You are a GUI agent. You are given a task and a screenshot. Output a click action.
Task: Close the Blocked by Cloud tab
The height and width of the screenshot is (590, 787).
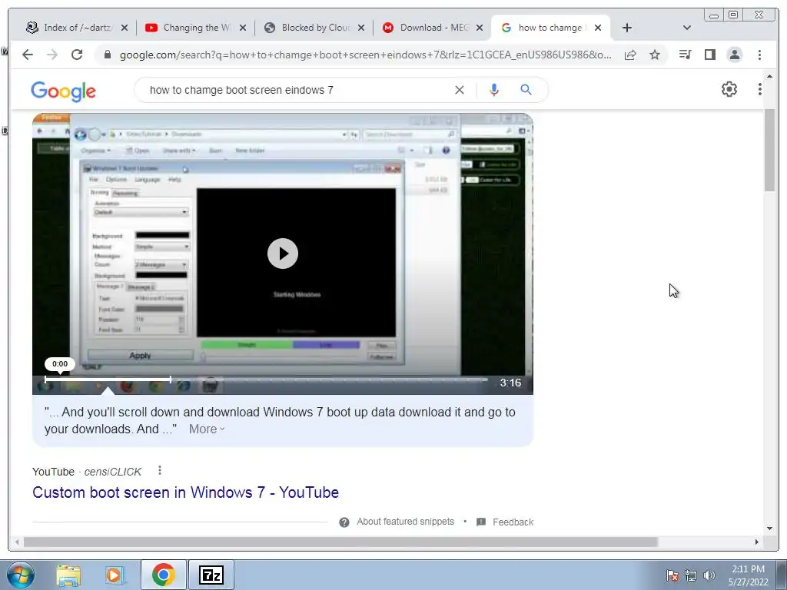tap(361, 28)
